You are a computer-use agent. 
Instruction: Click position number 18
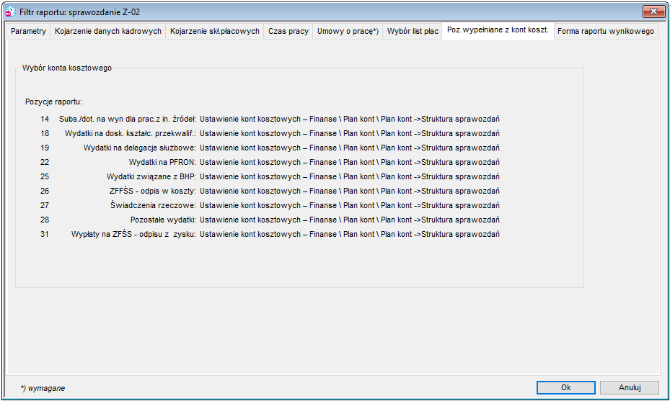pos(45,133)
